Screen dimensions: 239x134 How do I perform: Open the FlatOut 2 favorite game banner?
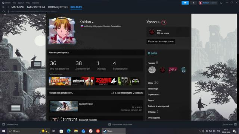[x=60, y=81]
